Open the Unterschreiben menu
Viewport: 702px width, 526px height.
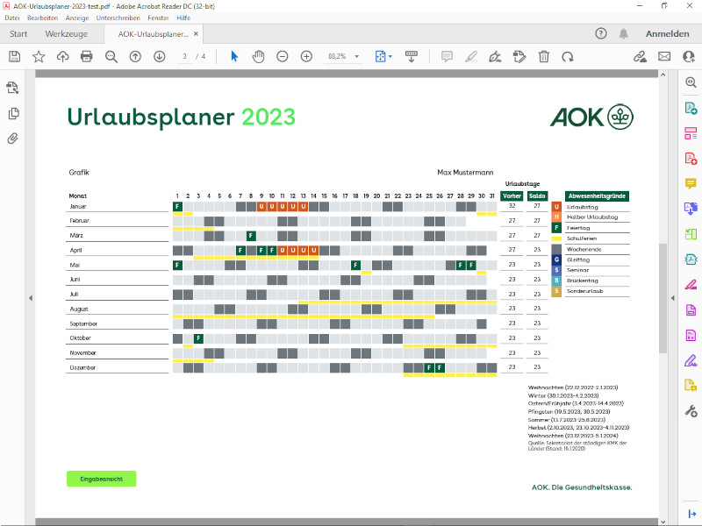pyautogui.click(x=118, y=18)
